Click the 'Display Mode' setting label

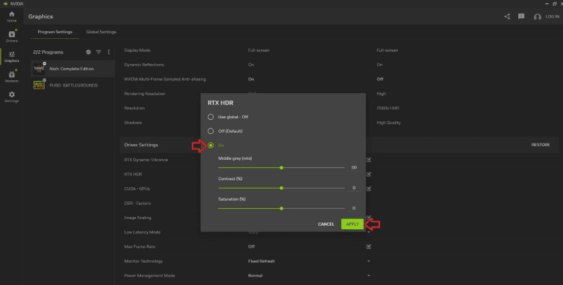click(x=137, y=50)
